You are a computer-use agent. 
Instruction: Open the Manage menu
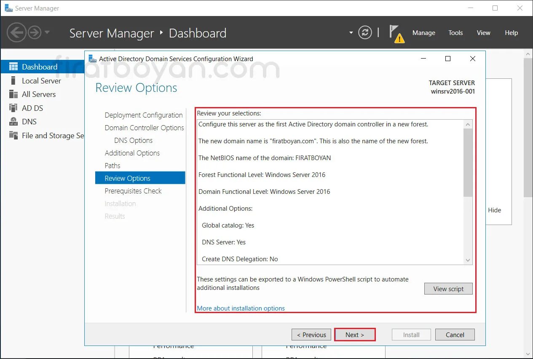[423, 32]
